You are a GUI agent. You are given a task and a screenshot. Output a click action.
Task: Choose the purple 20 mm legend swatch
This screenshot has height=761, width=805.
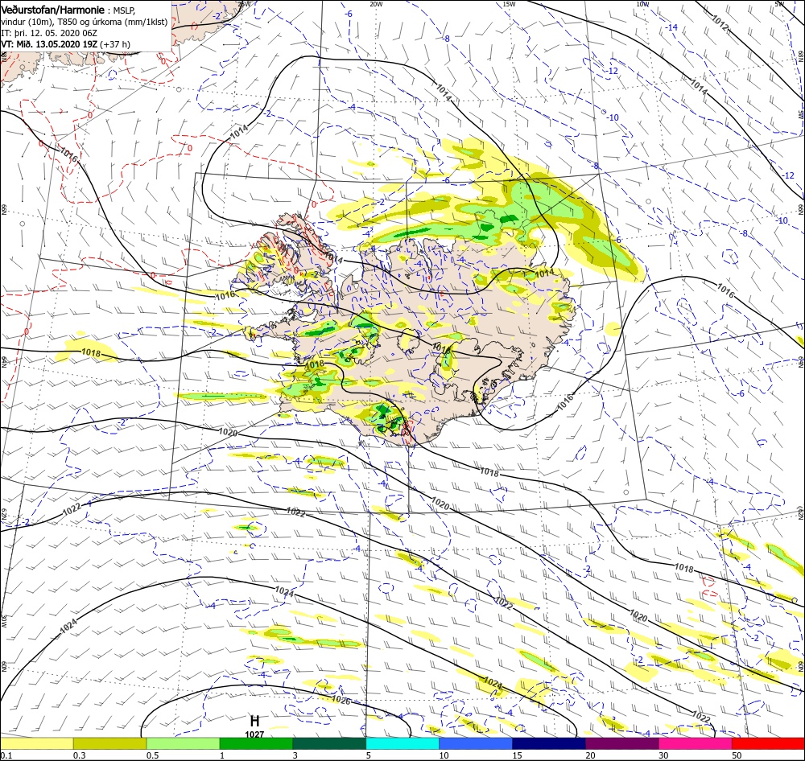coord(621,743)
